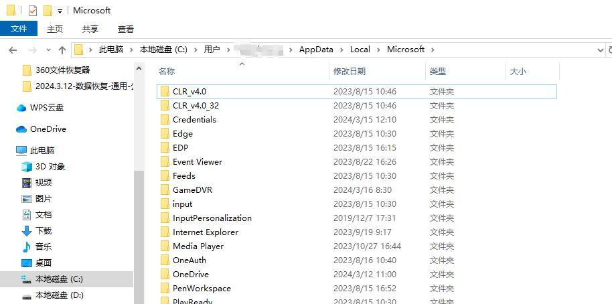The width and height of the screenshot is (612, 304).
Task: Expand the address bar history dropdown
Action: click(x=601, y=50)
